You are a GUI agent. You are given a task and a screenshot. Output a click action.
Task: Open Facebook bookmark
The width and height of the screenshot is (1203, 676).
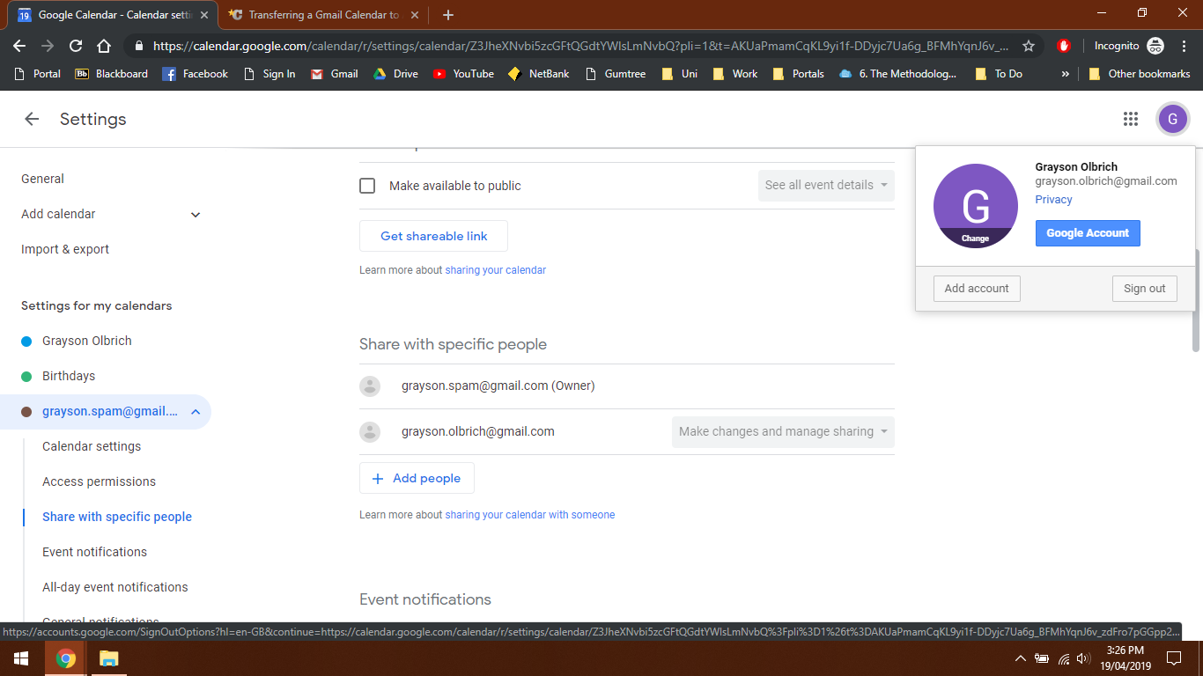pos(195,74)
